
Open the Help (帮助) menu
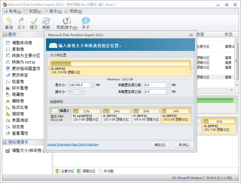tap(74, 11)
